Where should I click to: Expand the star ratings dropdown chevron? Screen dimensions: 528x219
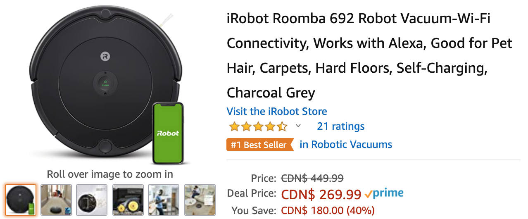(x=298, y=126)
